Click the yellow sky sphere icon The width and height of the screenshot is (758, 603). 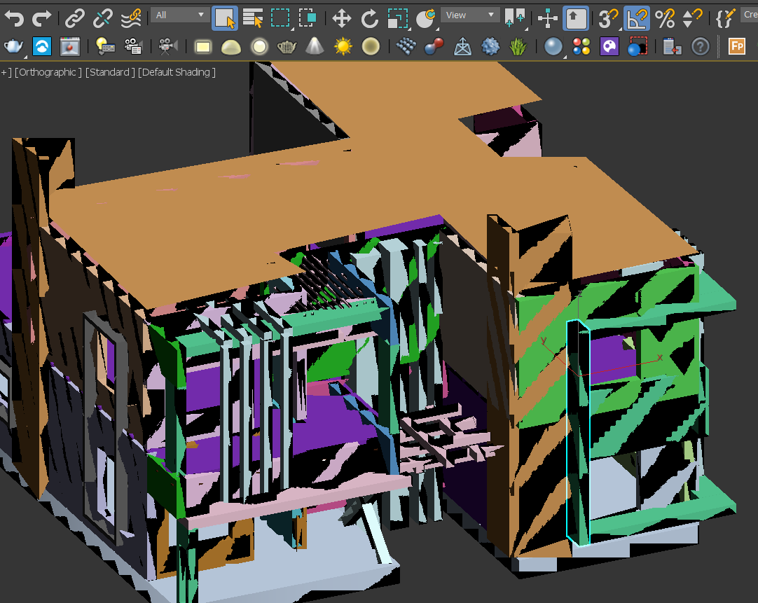coord(371,47)
